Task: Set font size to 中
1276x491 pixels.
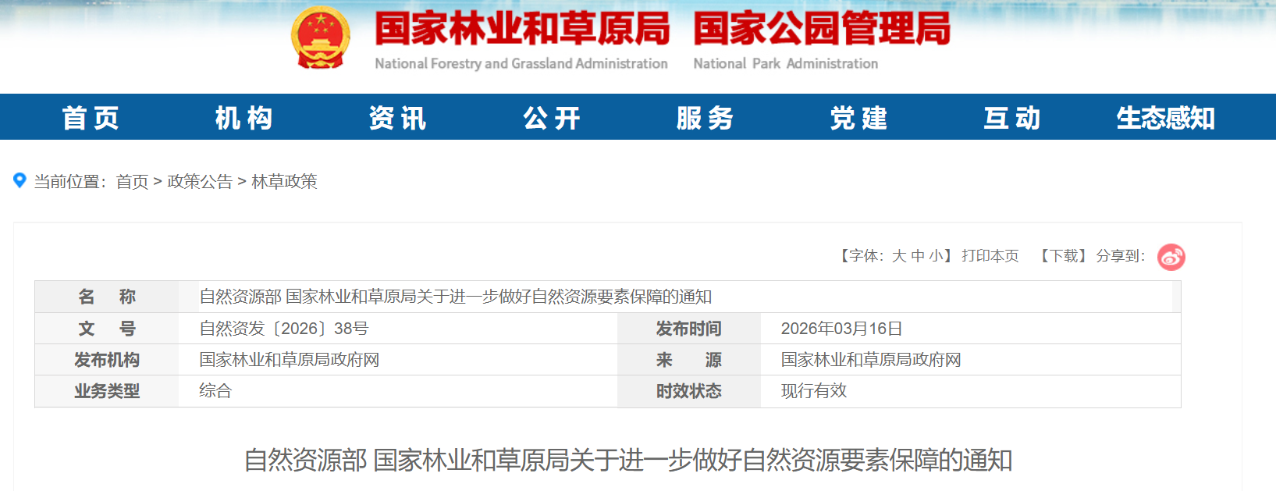Action: [918, 256]
